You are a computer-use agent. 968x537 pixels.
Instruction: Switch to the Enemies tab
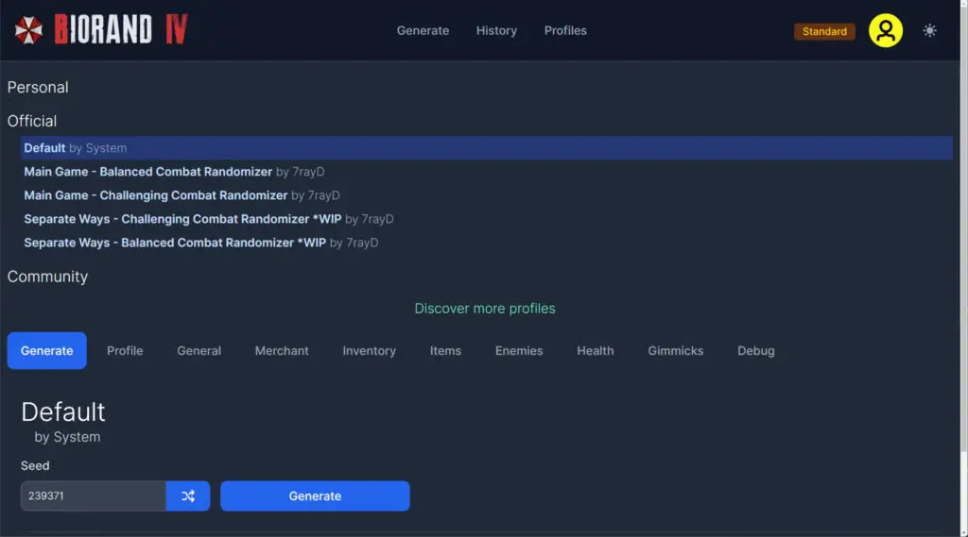pyautogui.click(x=519, y=350)
